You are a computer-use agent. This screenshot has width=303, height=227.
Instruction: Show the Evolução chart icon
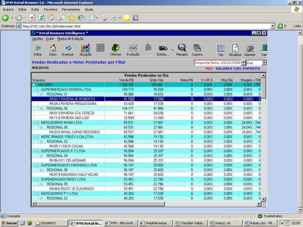[x=133, y=48]
